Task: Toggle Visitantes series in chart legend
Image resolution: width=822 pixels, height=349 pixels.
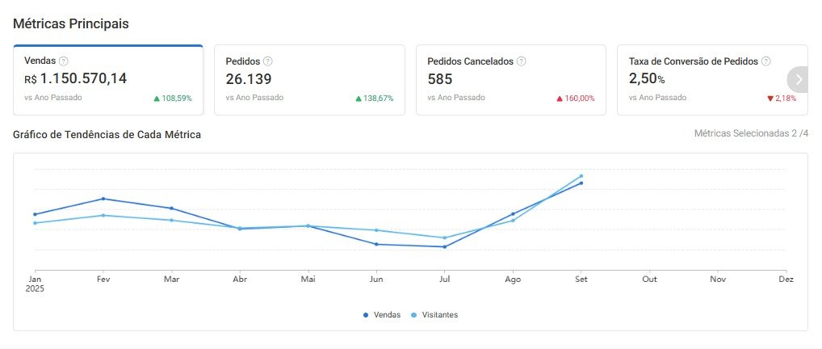Action: pos(434,315)
